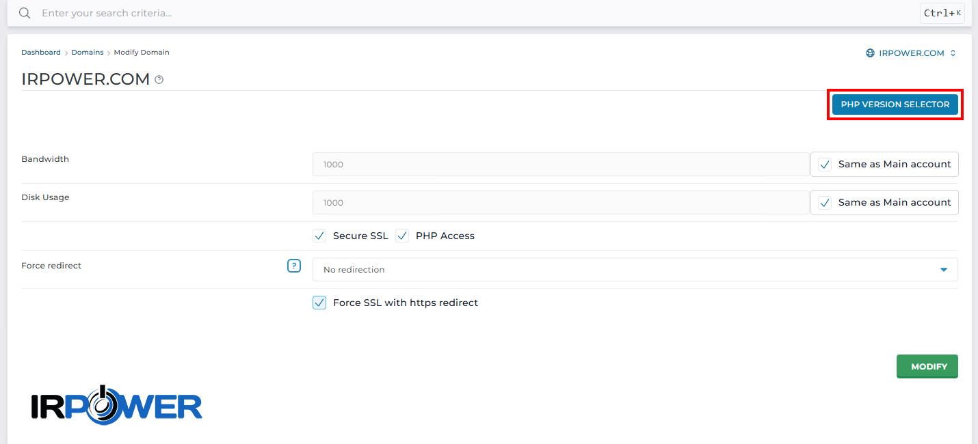Open the PHP Version Selector
The height and width of the screenshot is (444, 978).
coord(895,105)
